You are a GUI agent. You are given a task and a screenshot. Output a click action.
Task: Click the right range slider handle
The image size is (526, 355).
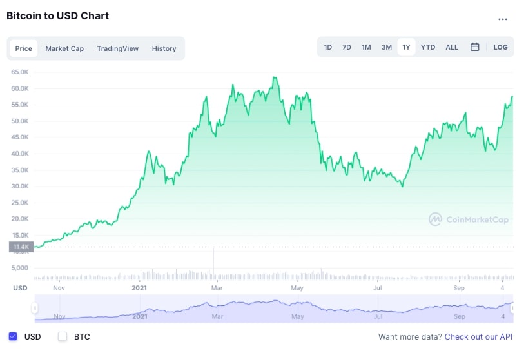click(513, 308)
